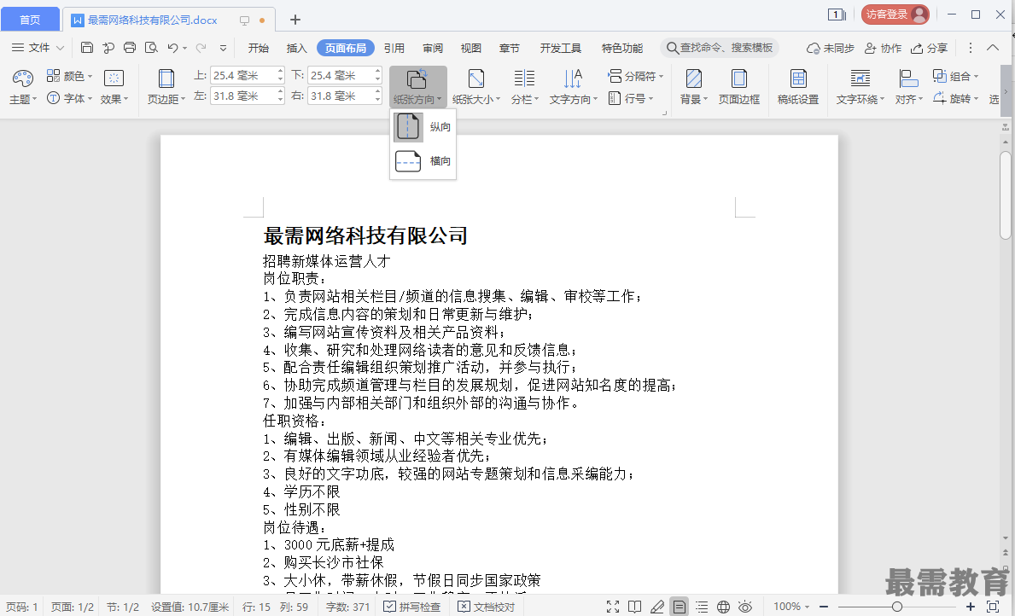Image resolution: width=1015 pixels, height=616 pixels.
Task: Toggle 拼写检查 spell check in status bar
Action: (x=411, y=607)
